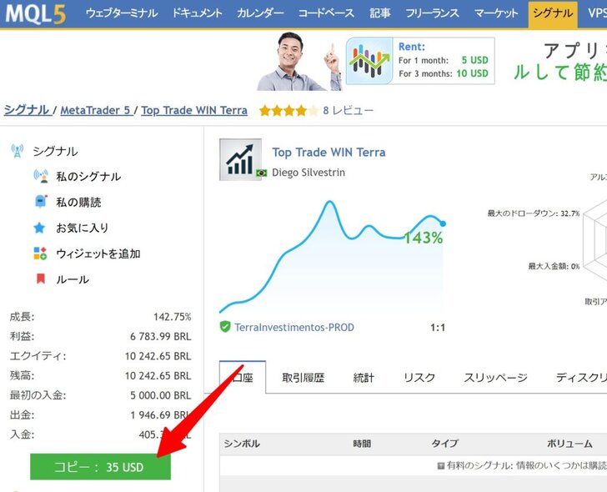Screen dimensions: 607x492
Task: Open ルール in the sidebar
Action: point(73,279)
